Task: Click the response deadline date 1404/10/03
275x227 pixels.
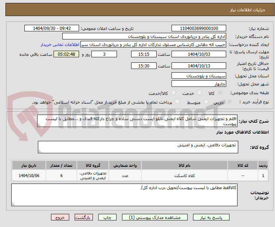Action: (199, 54)
